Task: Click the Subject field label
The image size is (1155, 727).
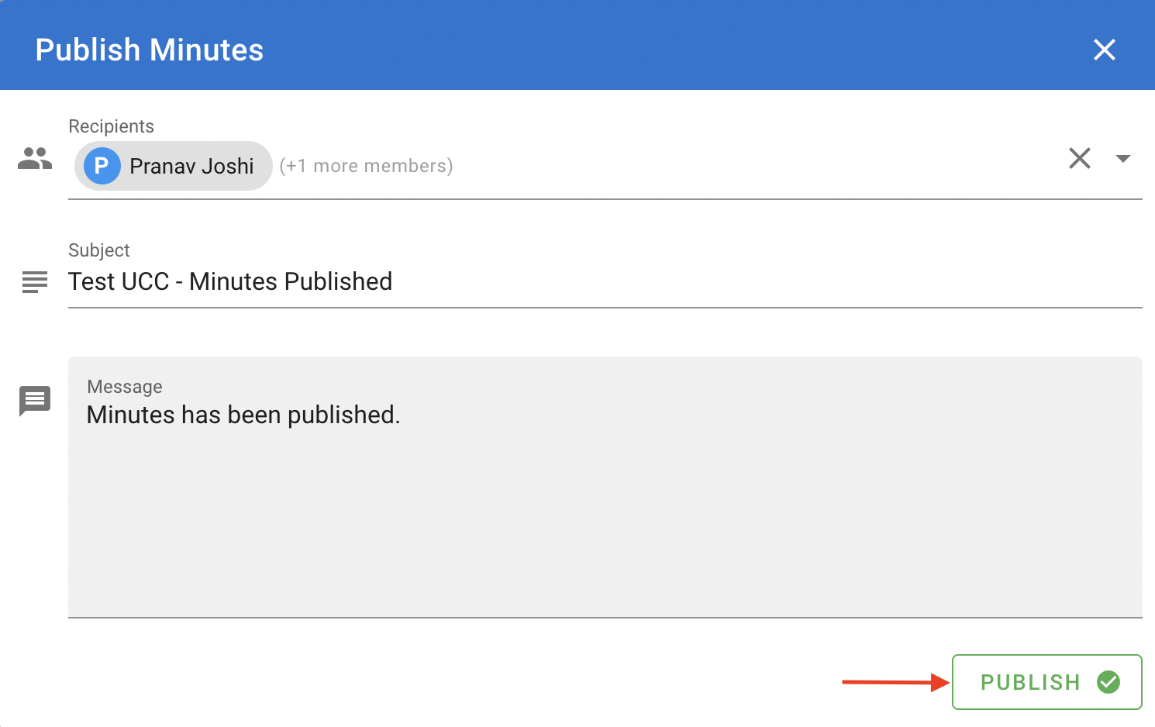Action: coord(98,250)
